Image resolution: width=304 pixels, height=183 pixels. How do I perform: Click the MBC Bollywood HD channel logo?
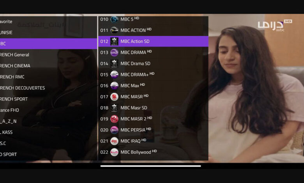(114, 152)
